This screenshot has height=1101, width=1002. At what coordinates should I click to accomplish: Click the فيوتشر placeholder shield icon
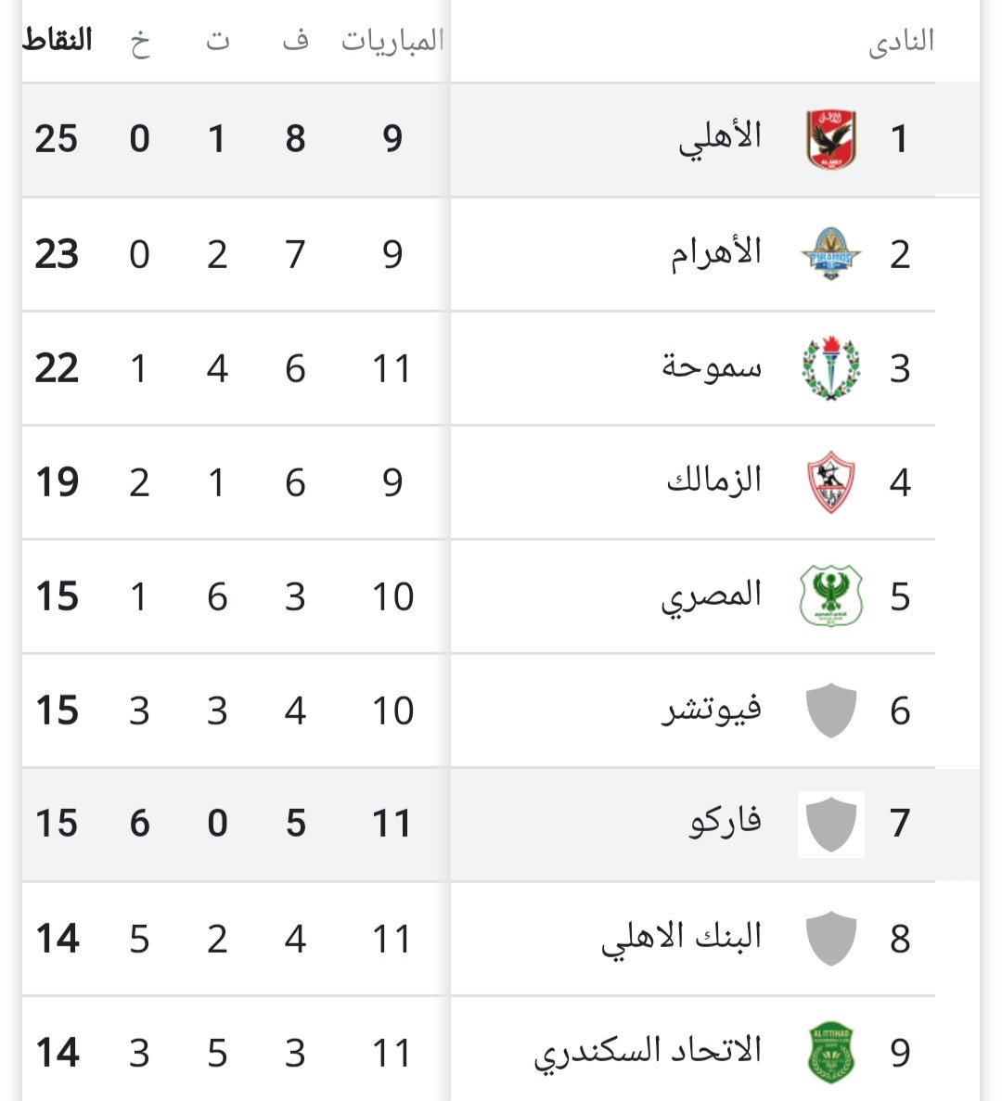[830, 711]
